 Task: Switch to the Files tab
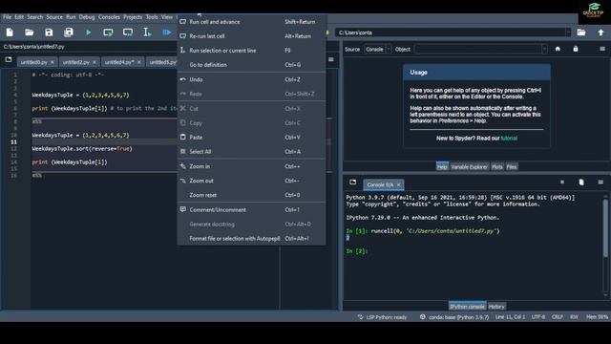click(x=512, y=167)
